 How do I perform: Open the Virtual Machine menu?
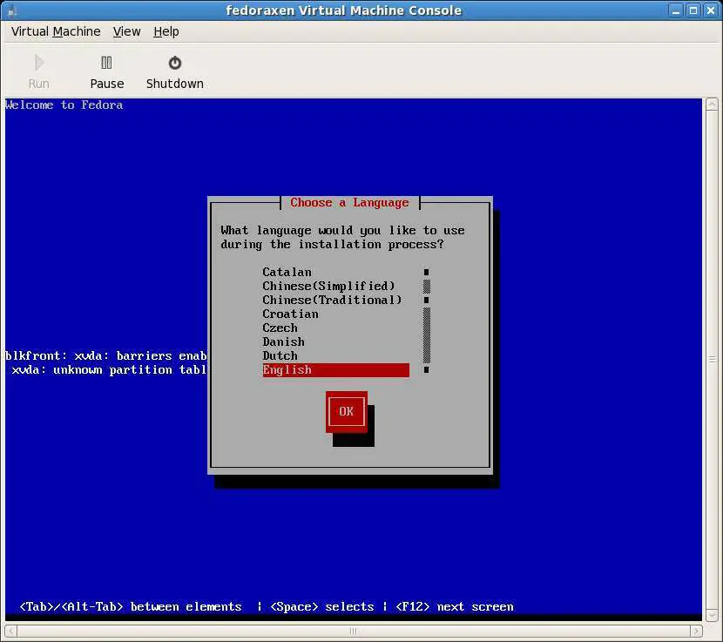point(56,31)
